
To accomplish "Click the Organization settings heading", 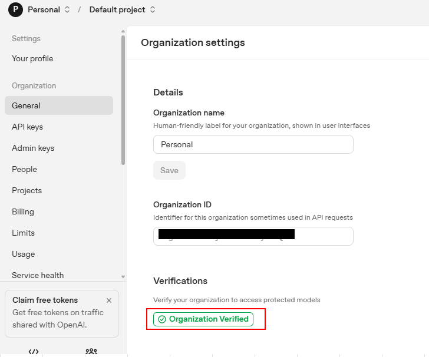I will click(193, 42).
